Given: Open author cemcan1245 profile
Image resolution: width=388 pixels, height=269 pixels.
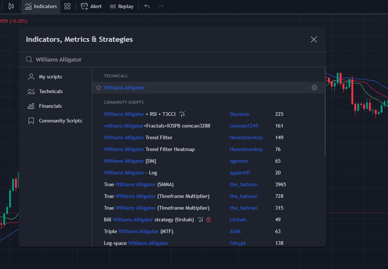Looking at the screenshot, I should click(244, 126).
